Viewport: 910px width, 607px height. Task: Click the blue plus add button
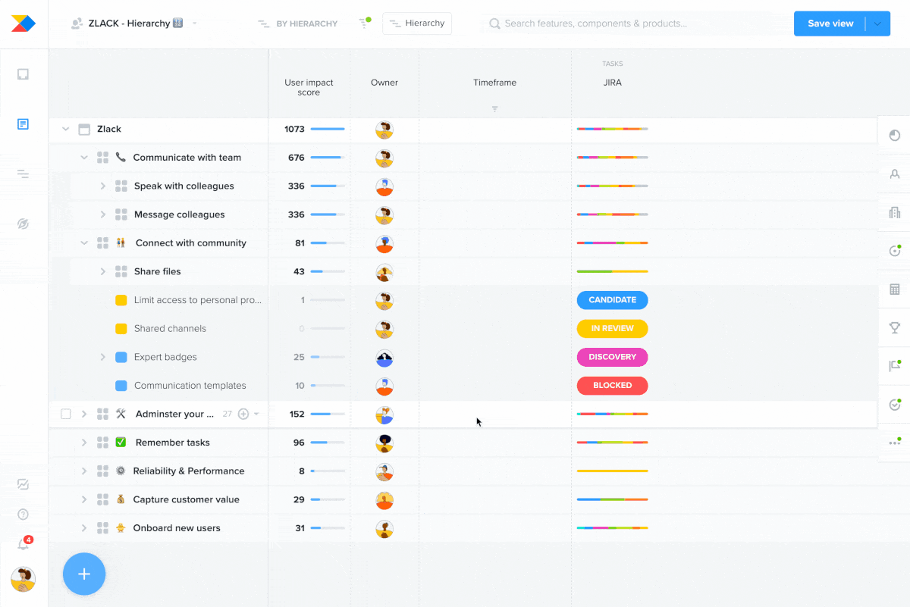(x=84, y=574)
